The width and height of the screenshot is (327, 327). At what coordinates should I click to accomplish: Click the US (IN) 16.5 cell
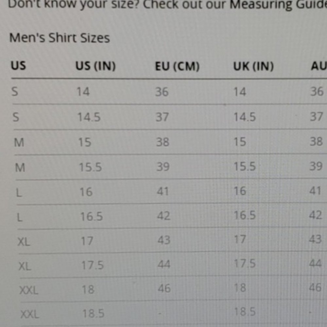pos(92,216)
